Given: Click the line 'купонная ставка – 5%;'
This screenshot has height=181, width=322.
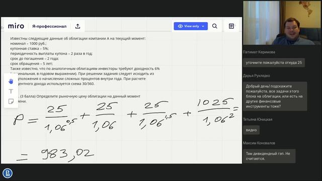Looking at the screenshot, I should (29, 48).
